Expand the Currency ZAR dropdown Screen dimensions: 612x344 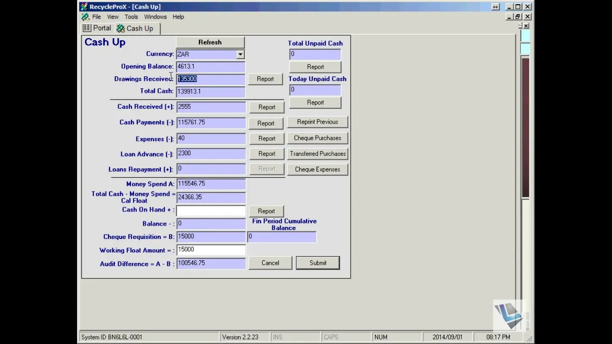(x=240, y=54)
